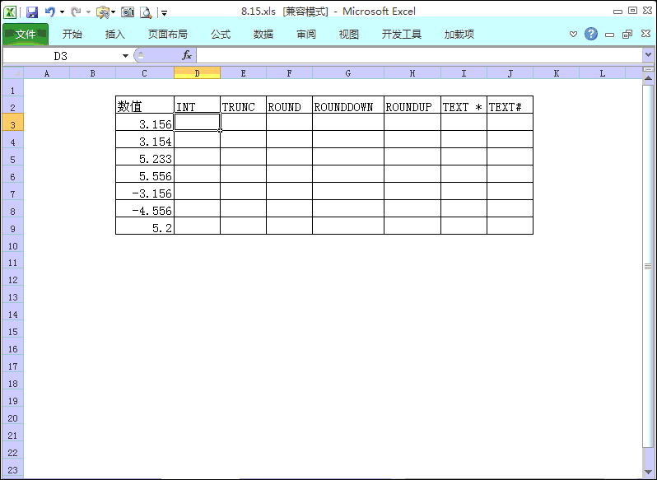Switch to the 公式 ribbon tab
657x480 pixels.
coord(221,35)
